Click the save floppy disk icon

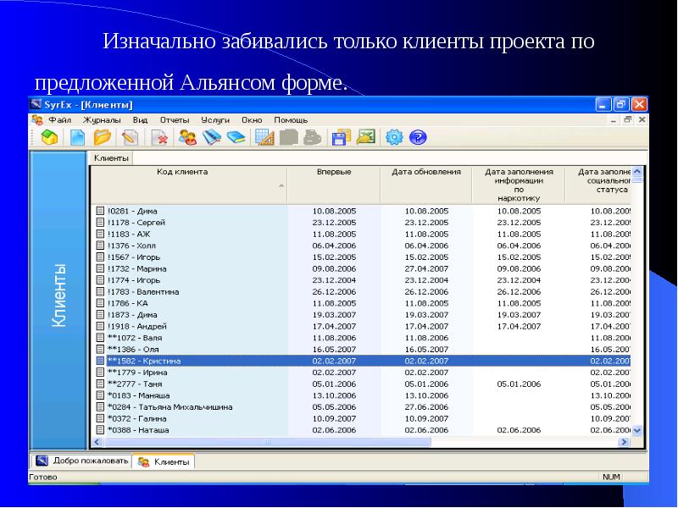tap(341, 137)
